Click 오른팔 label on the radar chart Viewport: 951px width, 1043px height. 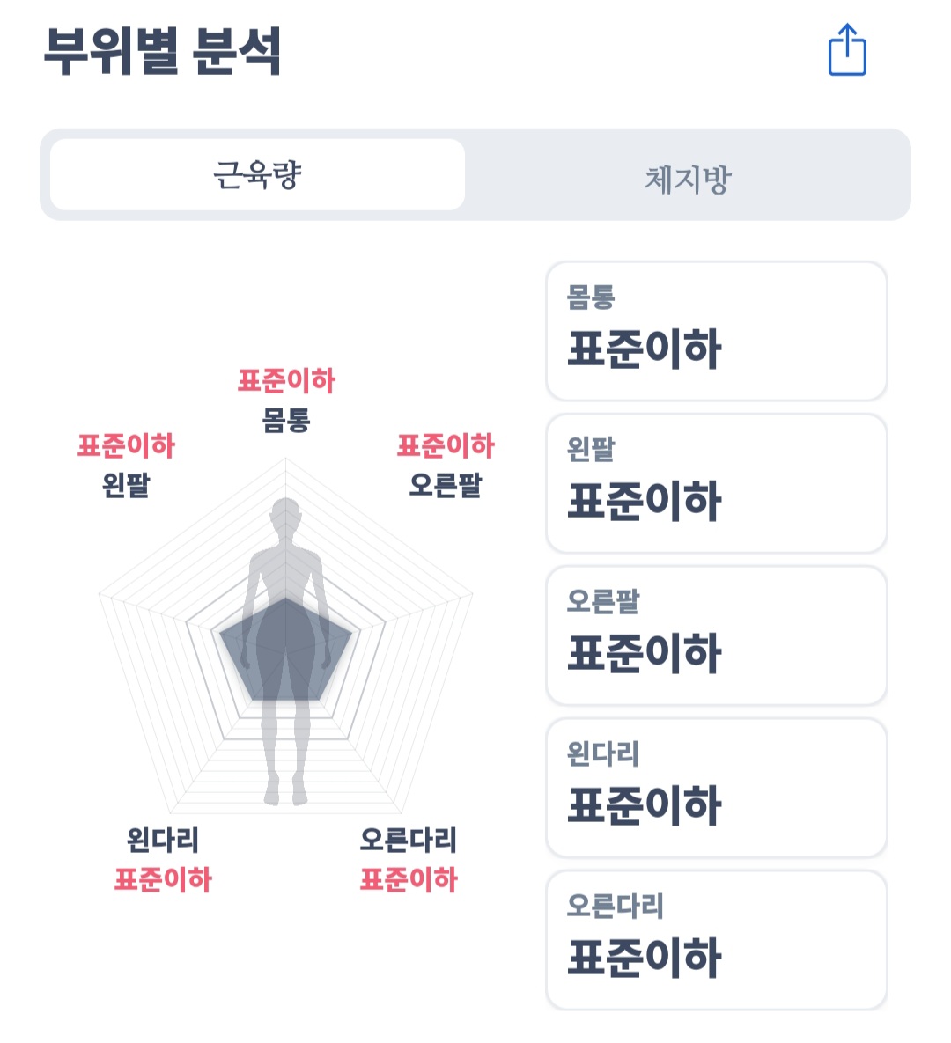point(446,485)
